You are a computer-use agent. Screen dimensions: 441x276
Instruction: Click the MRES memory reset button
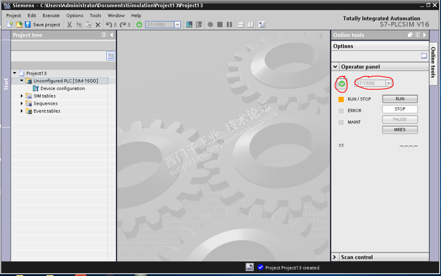[x=400, y=130]
